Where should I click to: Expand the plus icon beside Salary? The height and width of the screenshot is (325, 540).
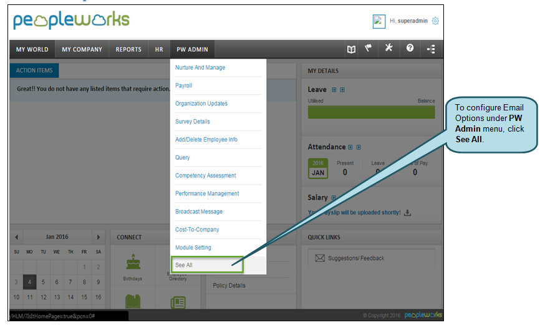tap(334, 198)
